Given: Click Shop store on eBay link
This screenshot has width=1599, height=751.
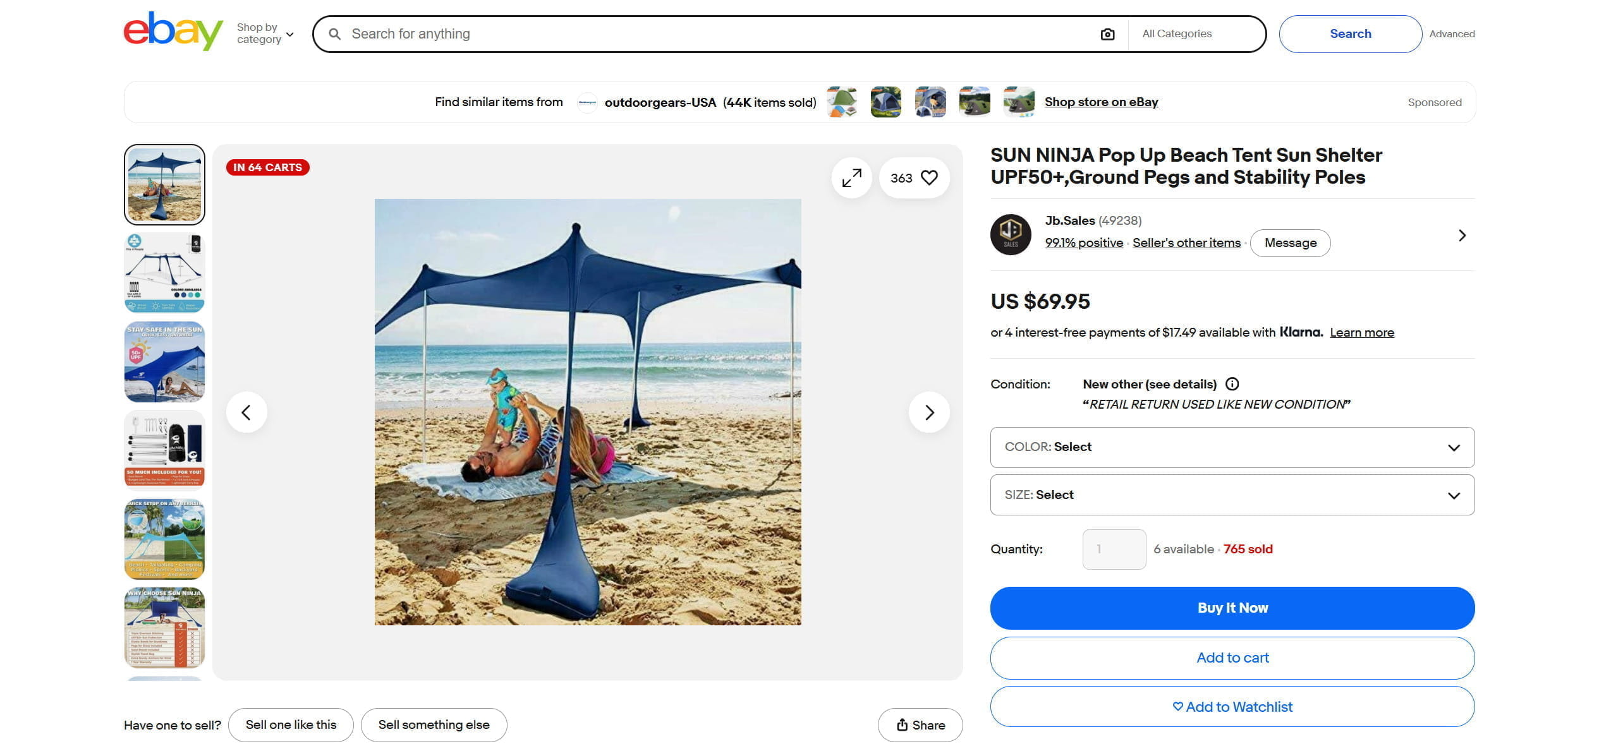Looking at the screenshot, I should (1101, 102).
